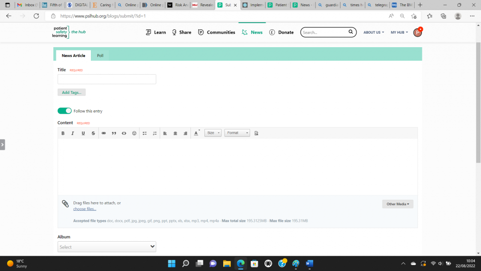This screenshot has width=481, height=271.
Task: Open Windows Start menu
Action: pyautogui.click(x=172, y=264)
